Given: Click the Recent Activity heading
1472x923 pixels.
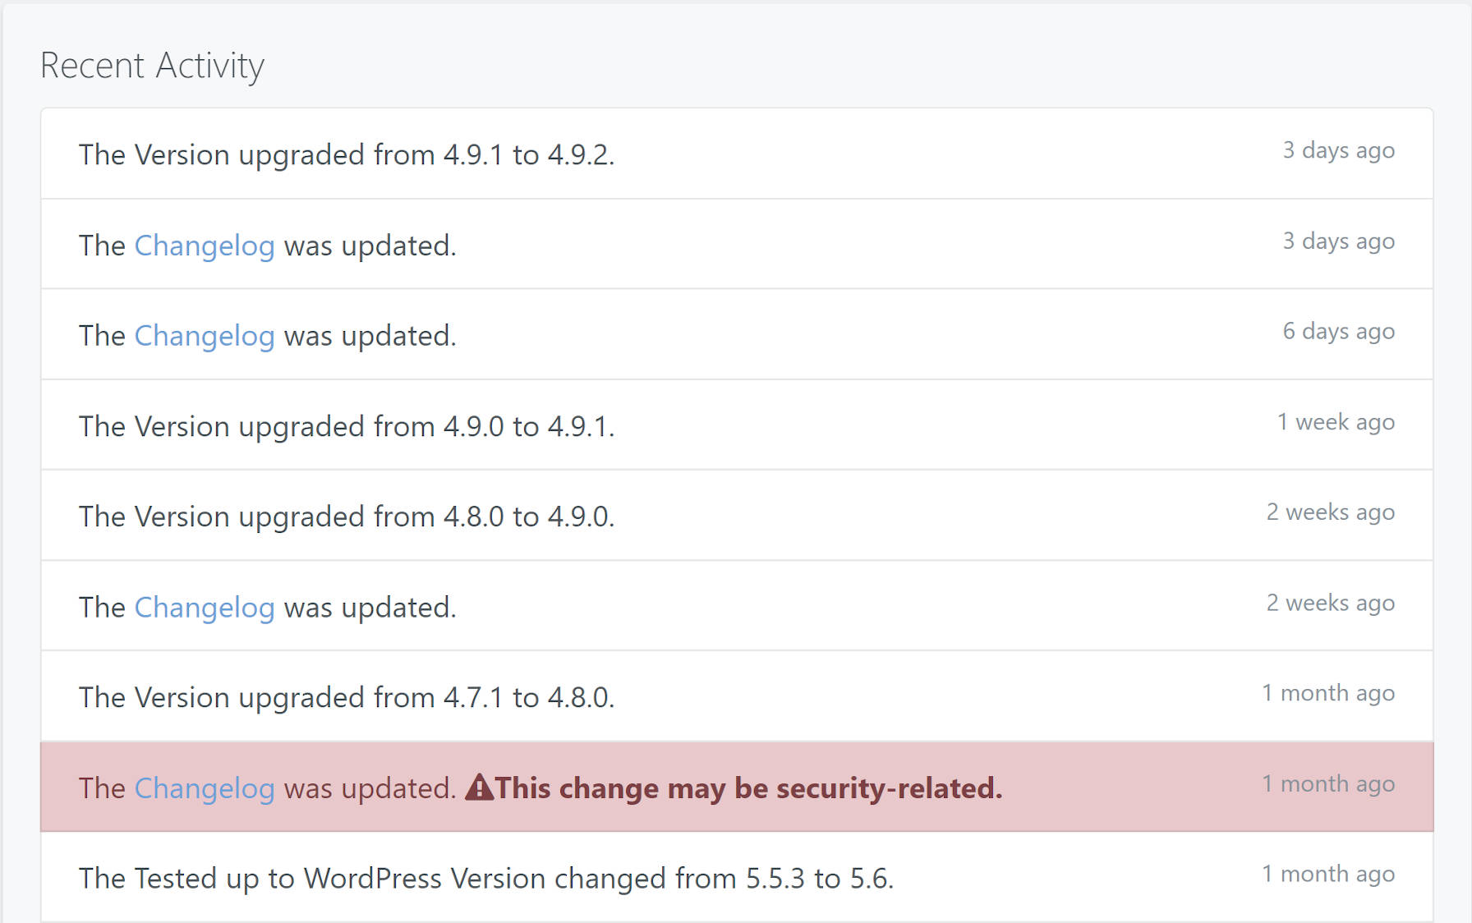Looking at the screenshot, I should click(153, 65).
